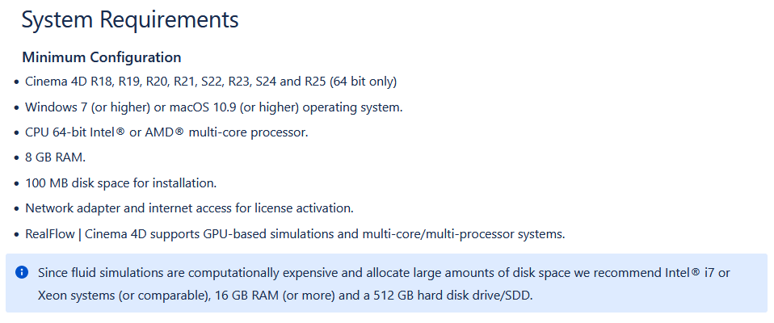Click the 100 MB disk space line
Image resolution: width=774 pixels, height=323 pixels.
[121, 183]
